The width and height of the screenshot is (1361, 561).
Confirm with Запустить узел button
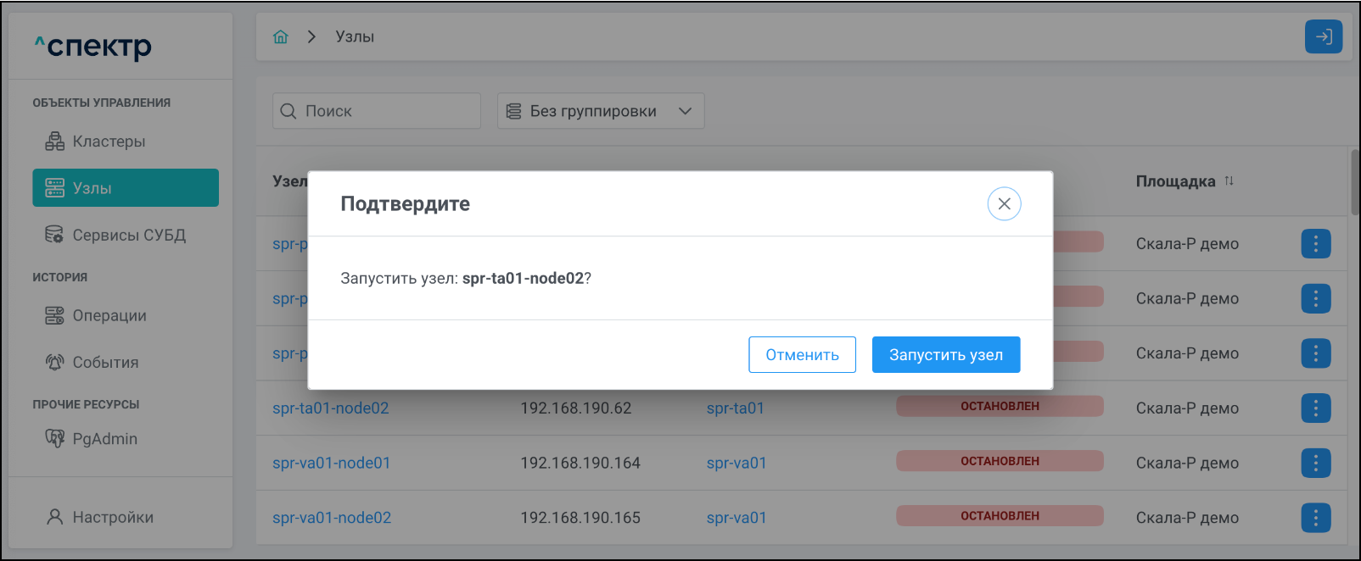point(945,354)
